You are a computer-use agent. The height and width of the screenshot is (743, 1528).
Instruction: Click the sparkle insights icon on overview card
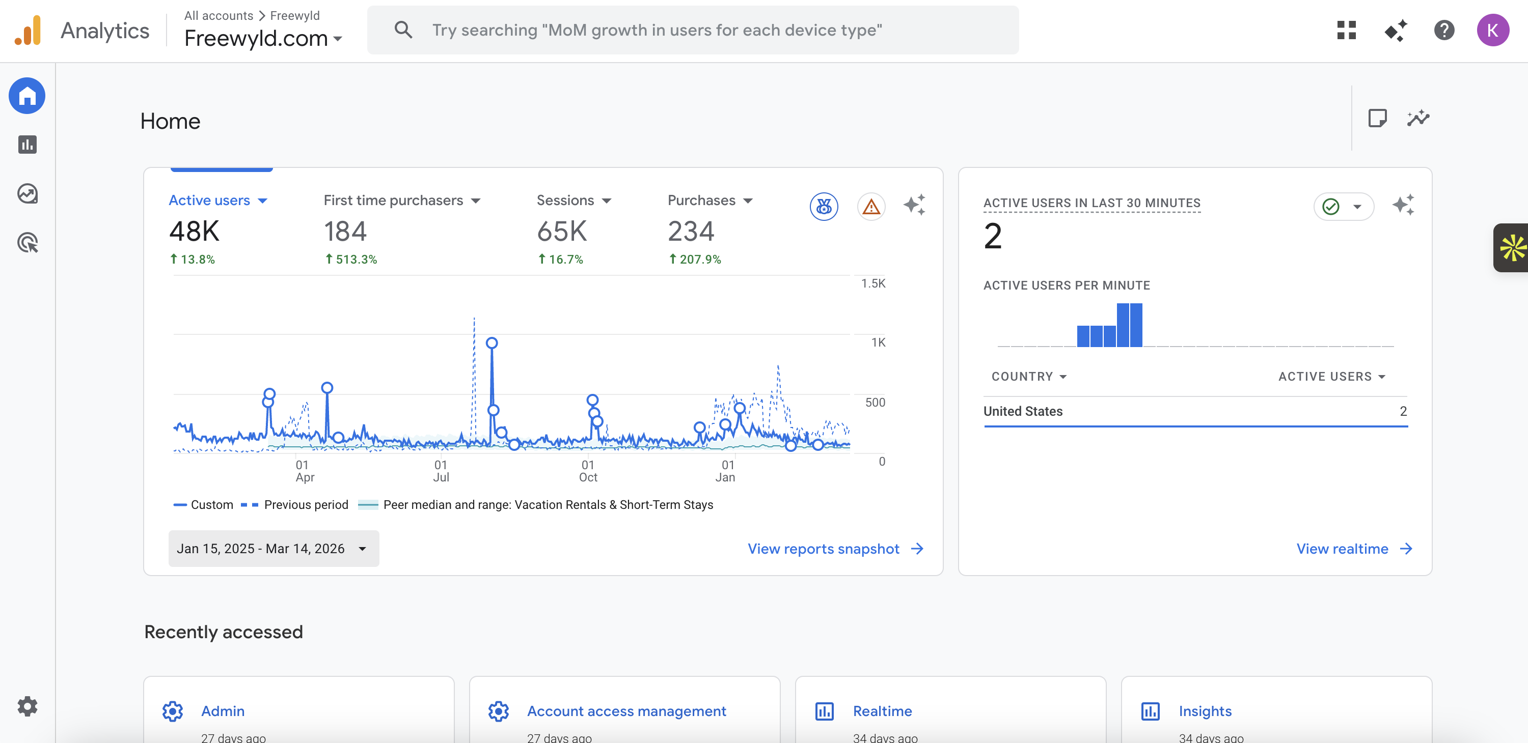(914, 205)
